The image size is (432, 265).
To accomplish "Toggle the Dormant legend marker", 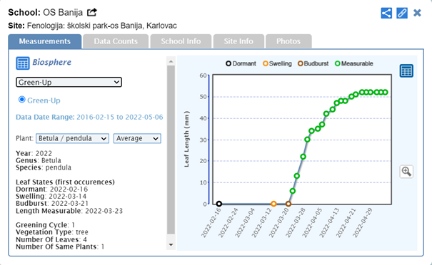I will [x=228, y=63].
